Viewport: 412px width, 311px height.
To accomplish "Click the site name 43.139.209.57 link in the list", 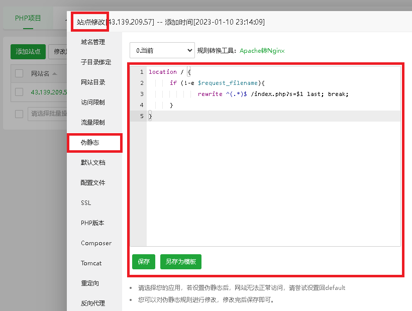I will point(49,92).
